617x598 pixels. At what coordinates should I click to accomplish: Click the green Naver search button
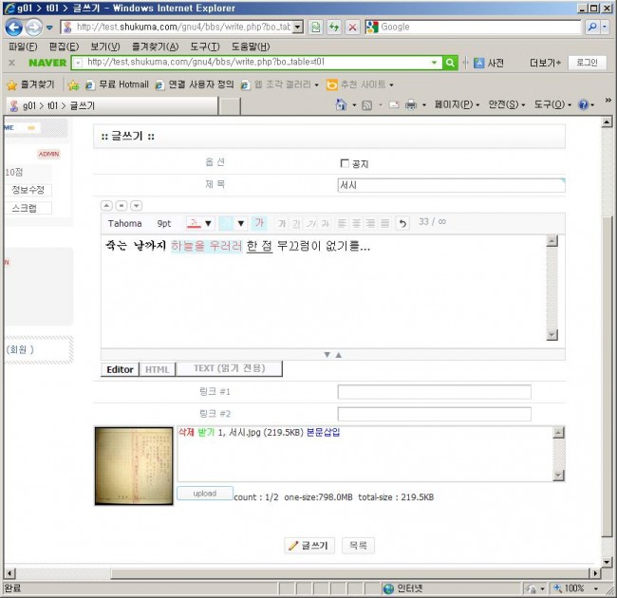click(450, 63)
